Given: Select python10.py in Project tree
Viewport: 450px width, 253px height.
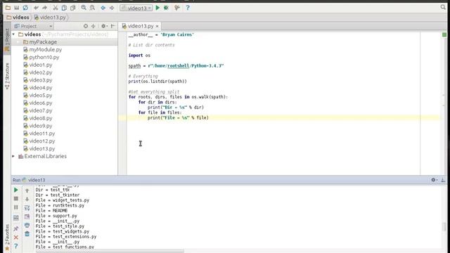Looking at the screenshot, I should point(41,57).
